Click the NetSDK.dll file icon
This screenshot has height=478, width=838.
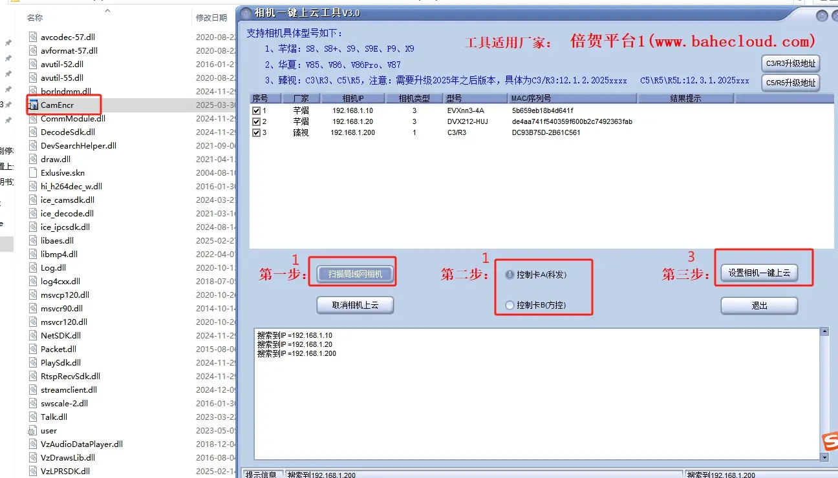pos(32,335)
